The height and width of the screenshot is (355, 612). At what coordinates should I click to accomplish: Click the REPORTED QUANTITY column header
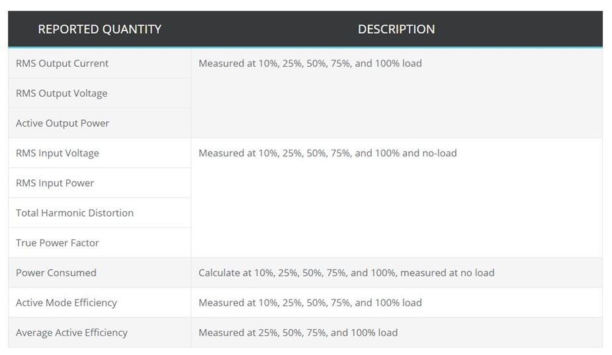[99, 29]
